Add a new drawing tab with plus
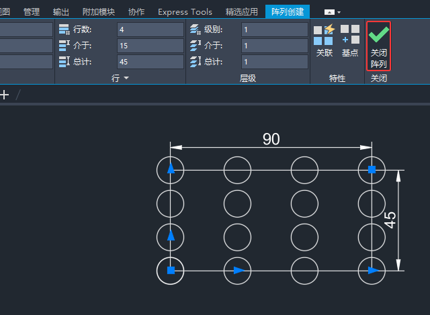 (4, 95)
